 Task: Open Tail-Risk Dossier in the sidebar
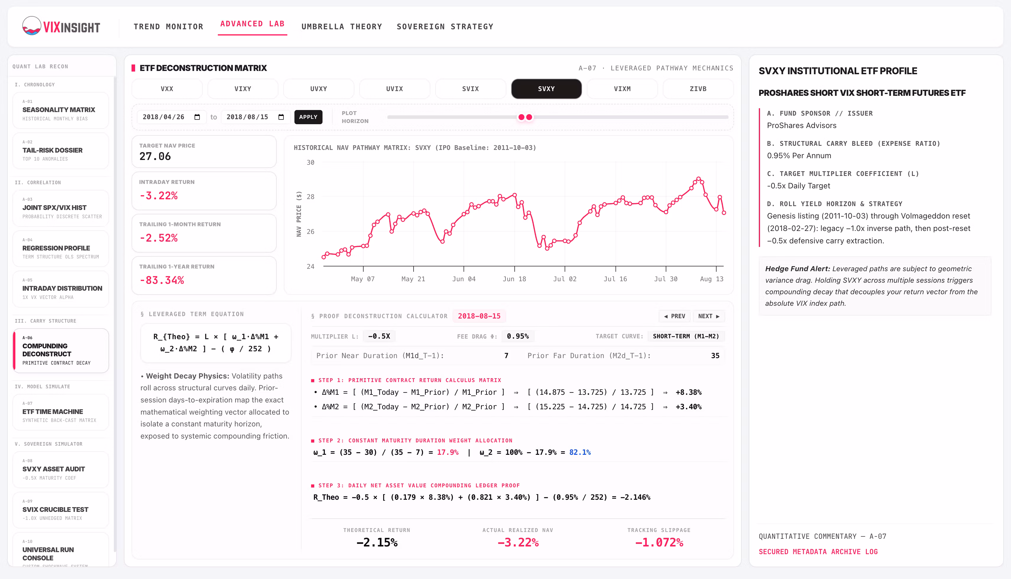(61, 151)
